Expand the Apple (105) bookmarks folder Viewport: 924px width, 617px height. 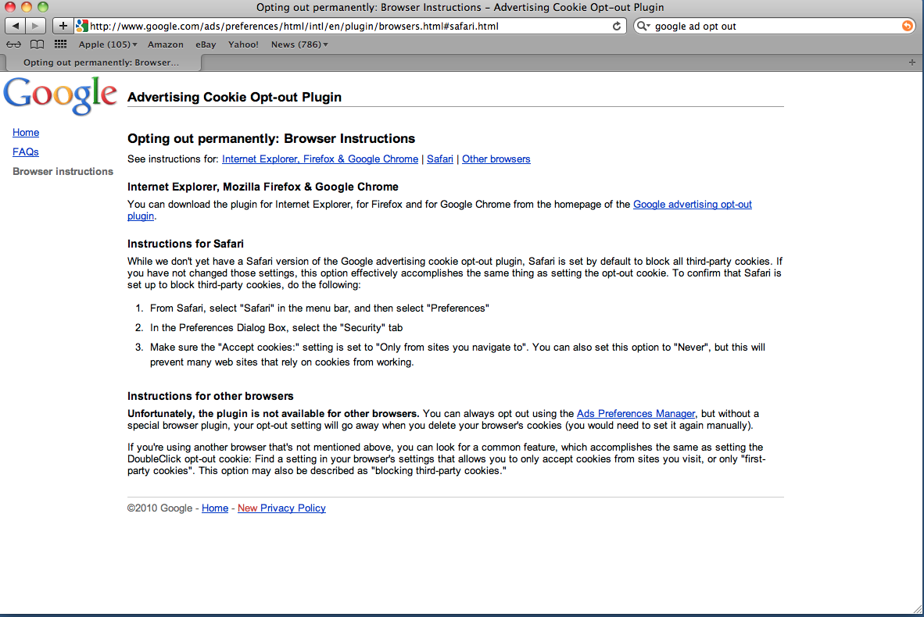[108, 45]
